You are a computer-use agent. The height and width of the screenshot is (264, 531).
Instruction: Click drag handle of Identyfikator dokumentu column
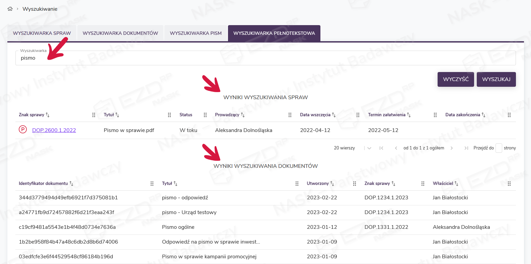click(x=152, y=184)
